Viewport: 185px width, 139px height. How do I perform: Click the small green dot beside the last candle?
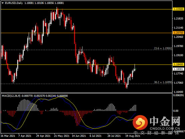136,69
